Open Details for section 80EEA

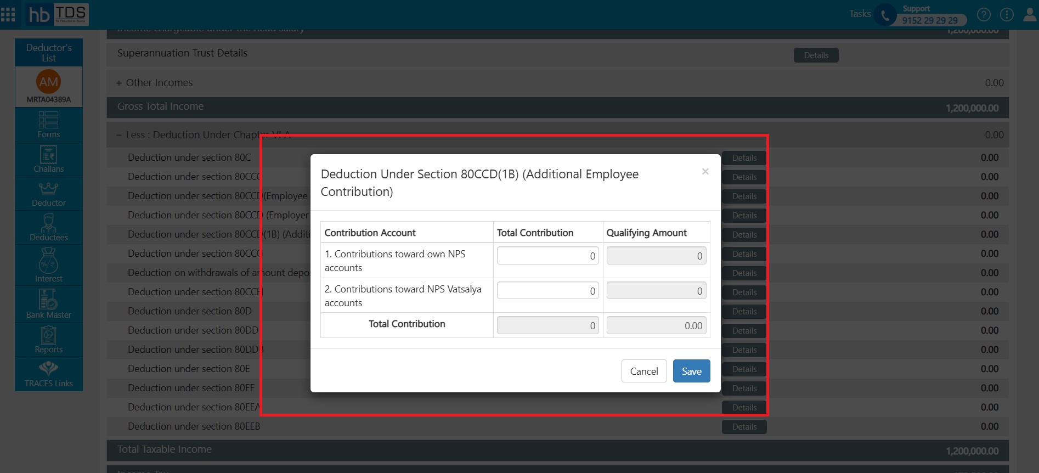(x=744, y=408)
